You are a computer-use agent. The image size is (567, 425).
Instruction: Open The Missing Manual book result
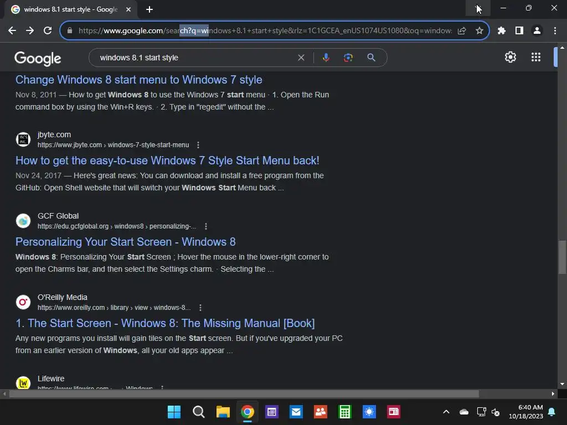[165, 323]
